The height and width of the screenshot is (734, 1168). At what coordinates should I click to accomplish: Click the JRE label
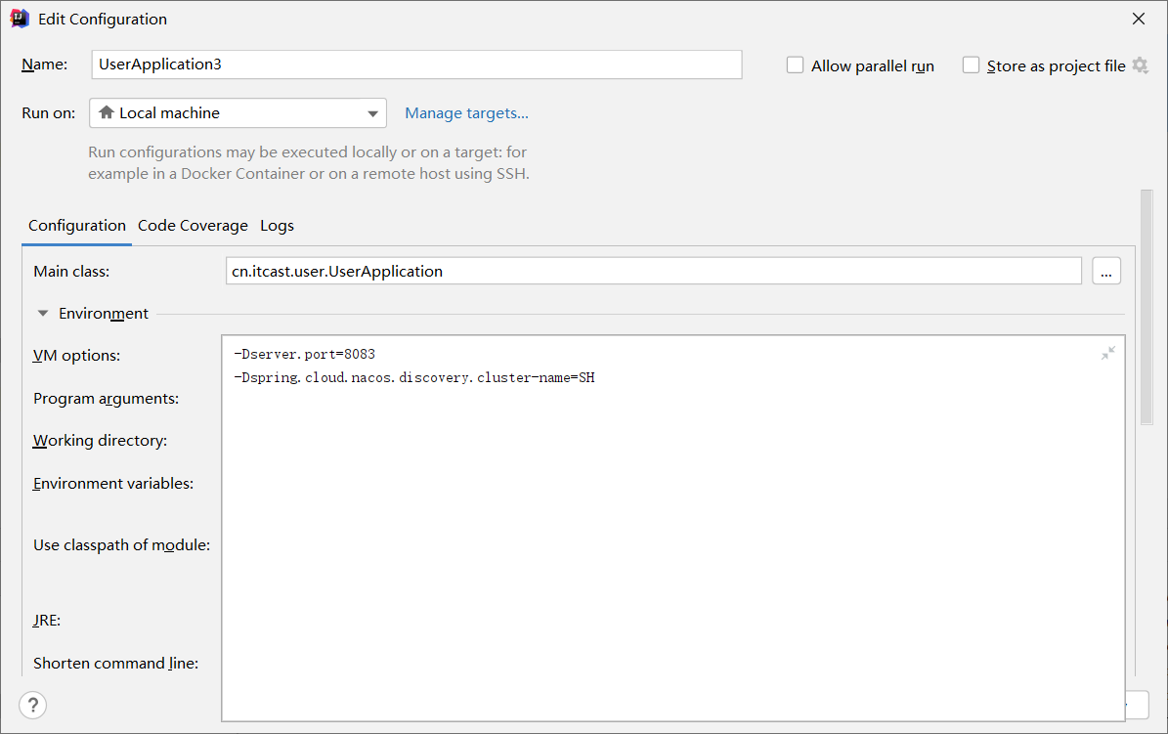47,620
